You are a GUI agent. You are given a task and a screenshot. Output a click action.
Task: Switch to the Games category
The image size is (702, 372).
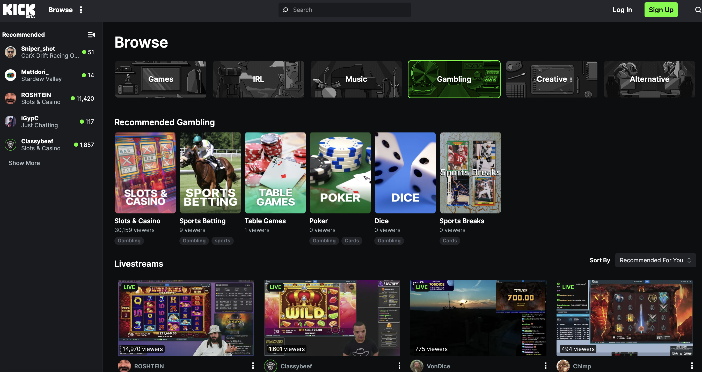[x=160, y=79]
